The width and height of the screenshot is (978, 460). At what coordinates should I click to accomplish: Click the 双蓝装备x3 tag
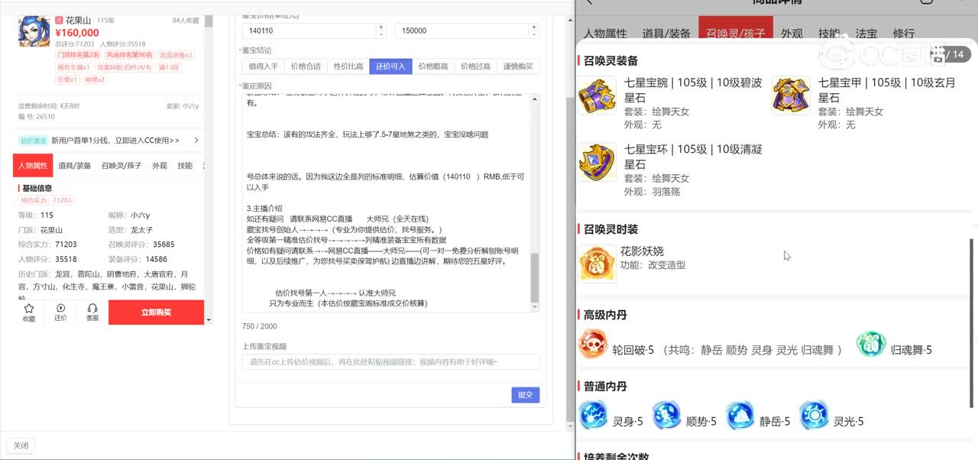coord(176,55)
